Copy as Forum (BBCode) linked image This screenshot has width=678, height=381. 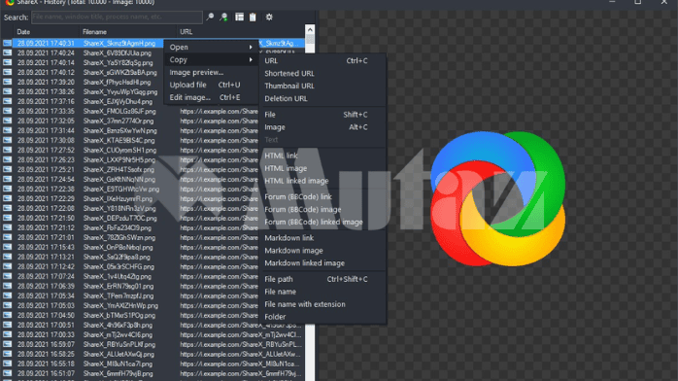(x=322, y=222)
